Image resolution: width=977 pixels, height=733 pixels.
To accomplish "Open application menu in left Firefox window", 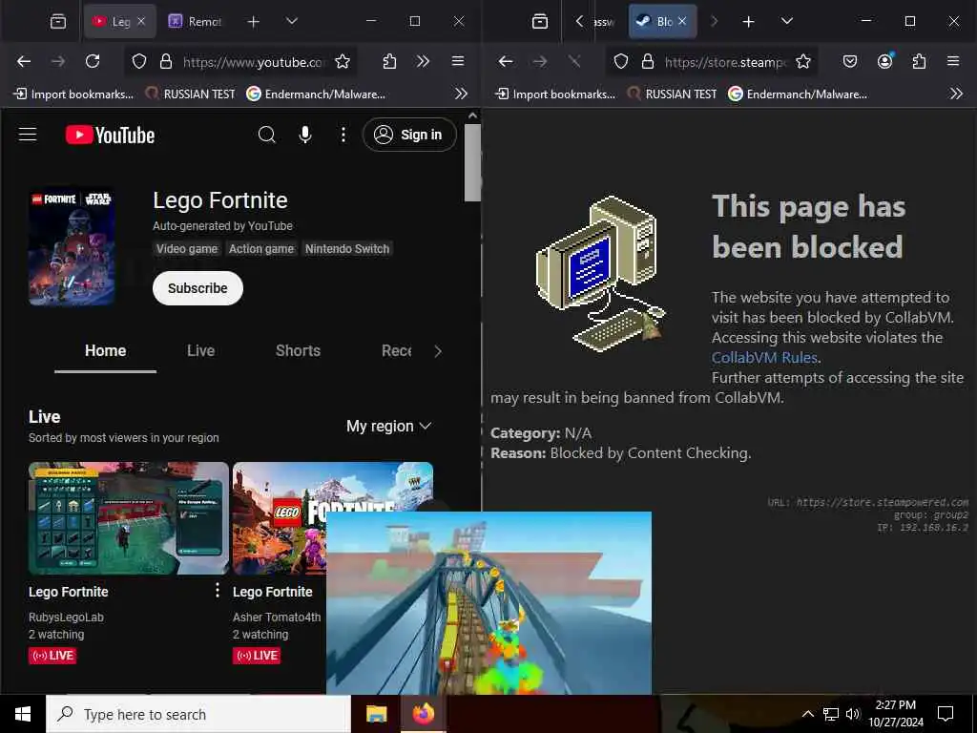I will coord(458,61).
